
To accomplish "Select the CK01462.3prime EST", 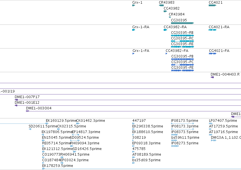I will pyautogui.click(x=78, y=123).
